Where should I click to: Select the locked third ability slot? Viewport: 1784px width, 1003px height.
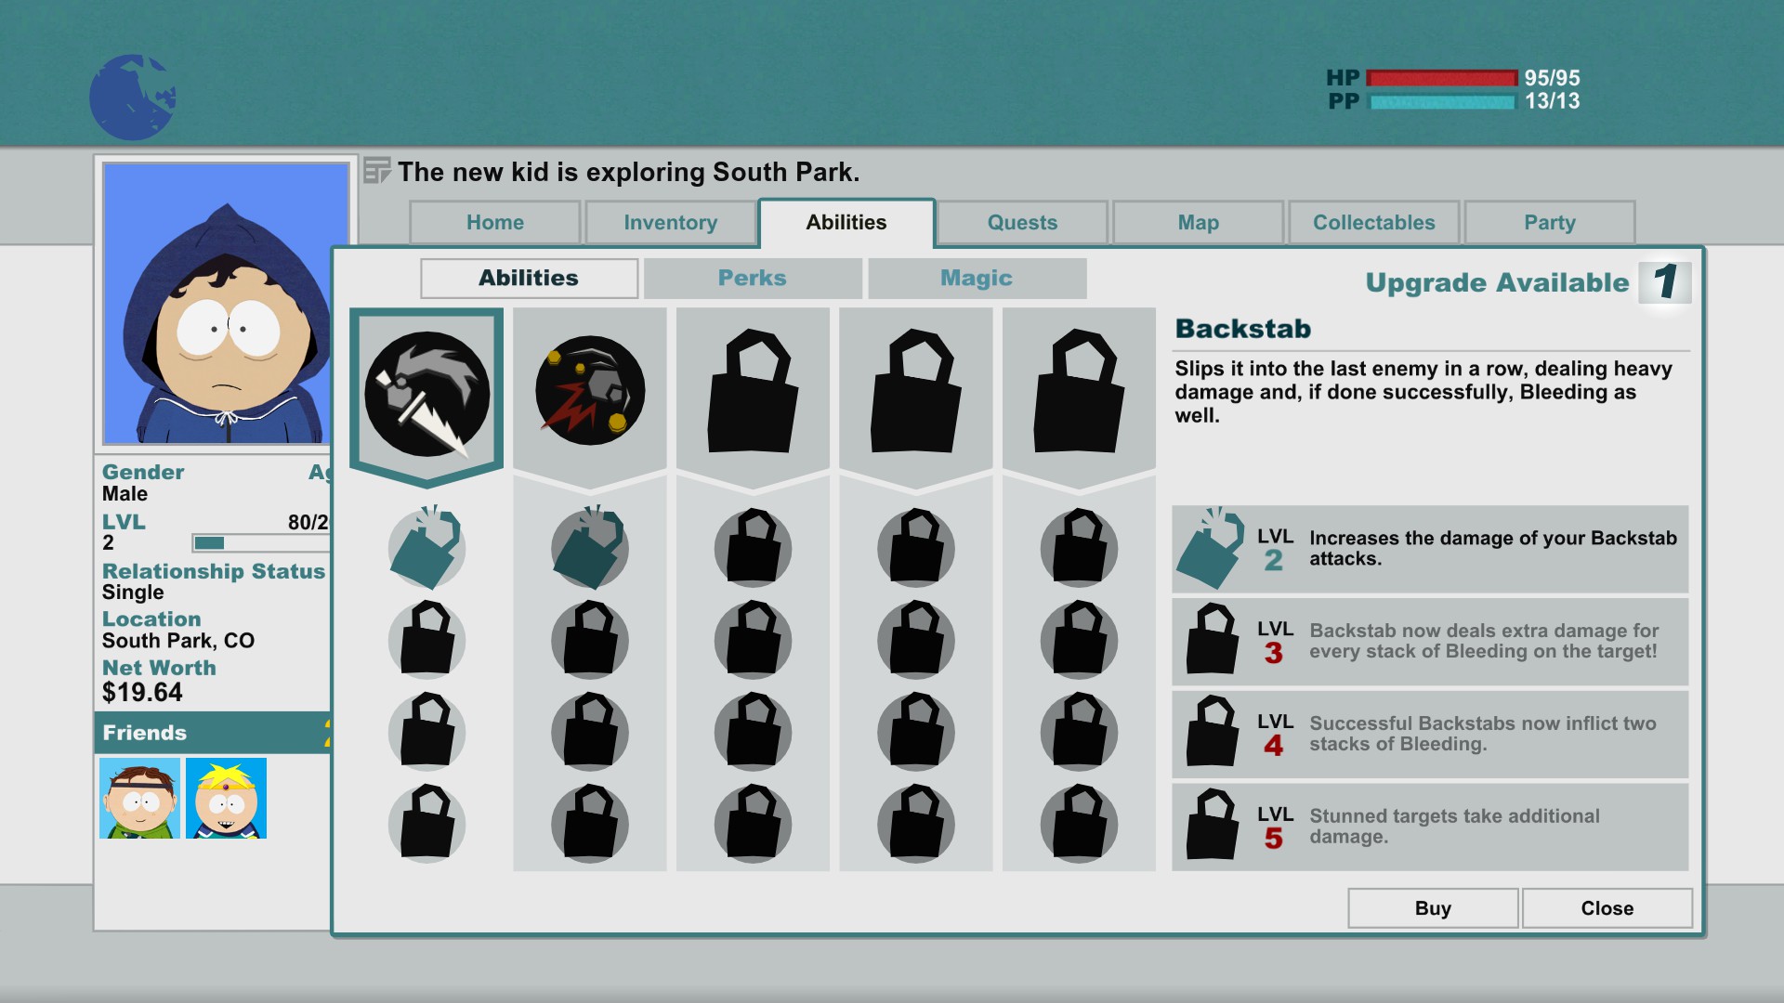(753, 391)
